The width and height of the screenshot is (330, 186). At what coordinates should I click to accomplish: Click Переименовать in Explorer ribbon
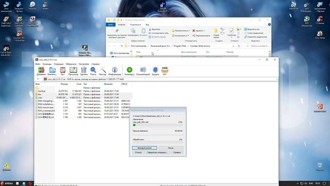click(x=201, y=36)
